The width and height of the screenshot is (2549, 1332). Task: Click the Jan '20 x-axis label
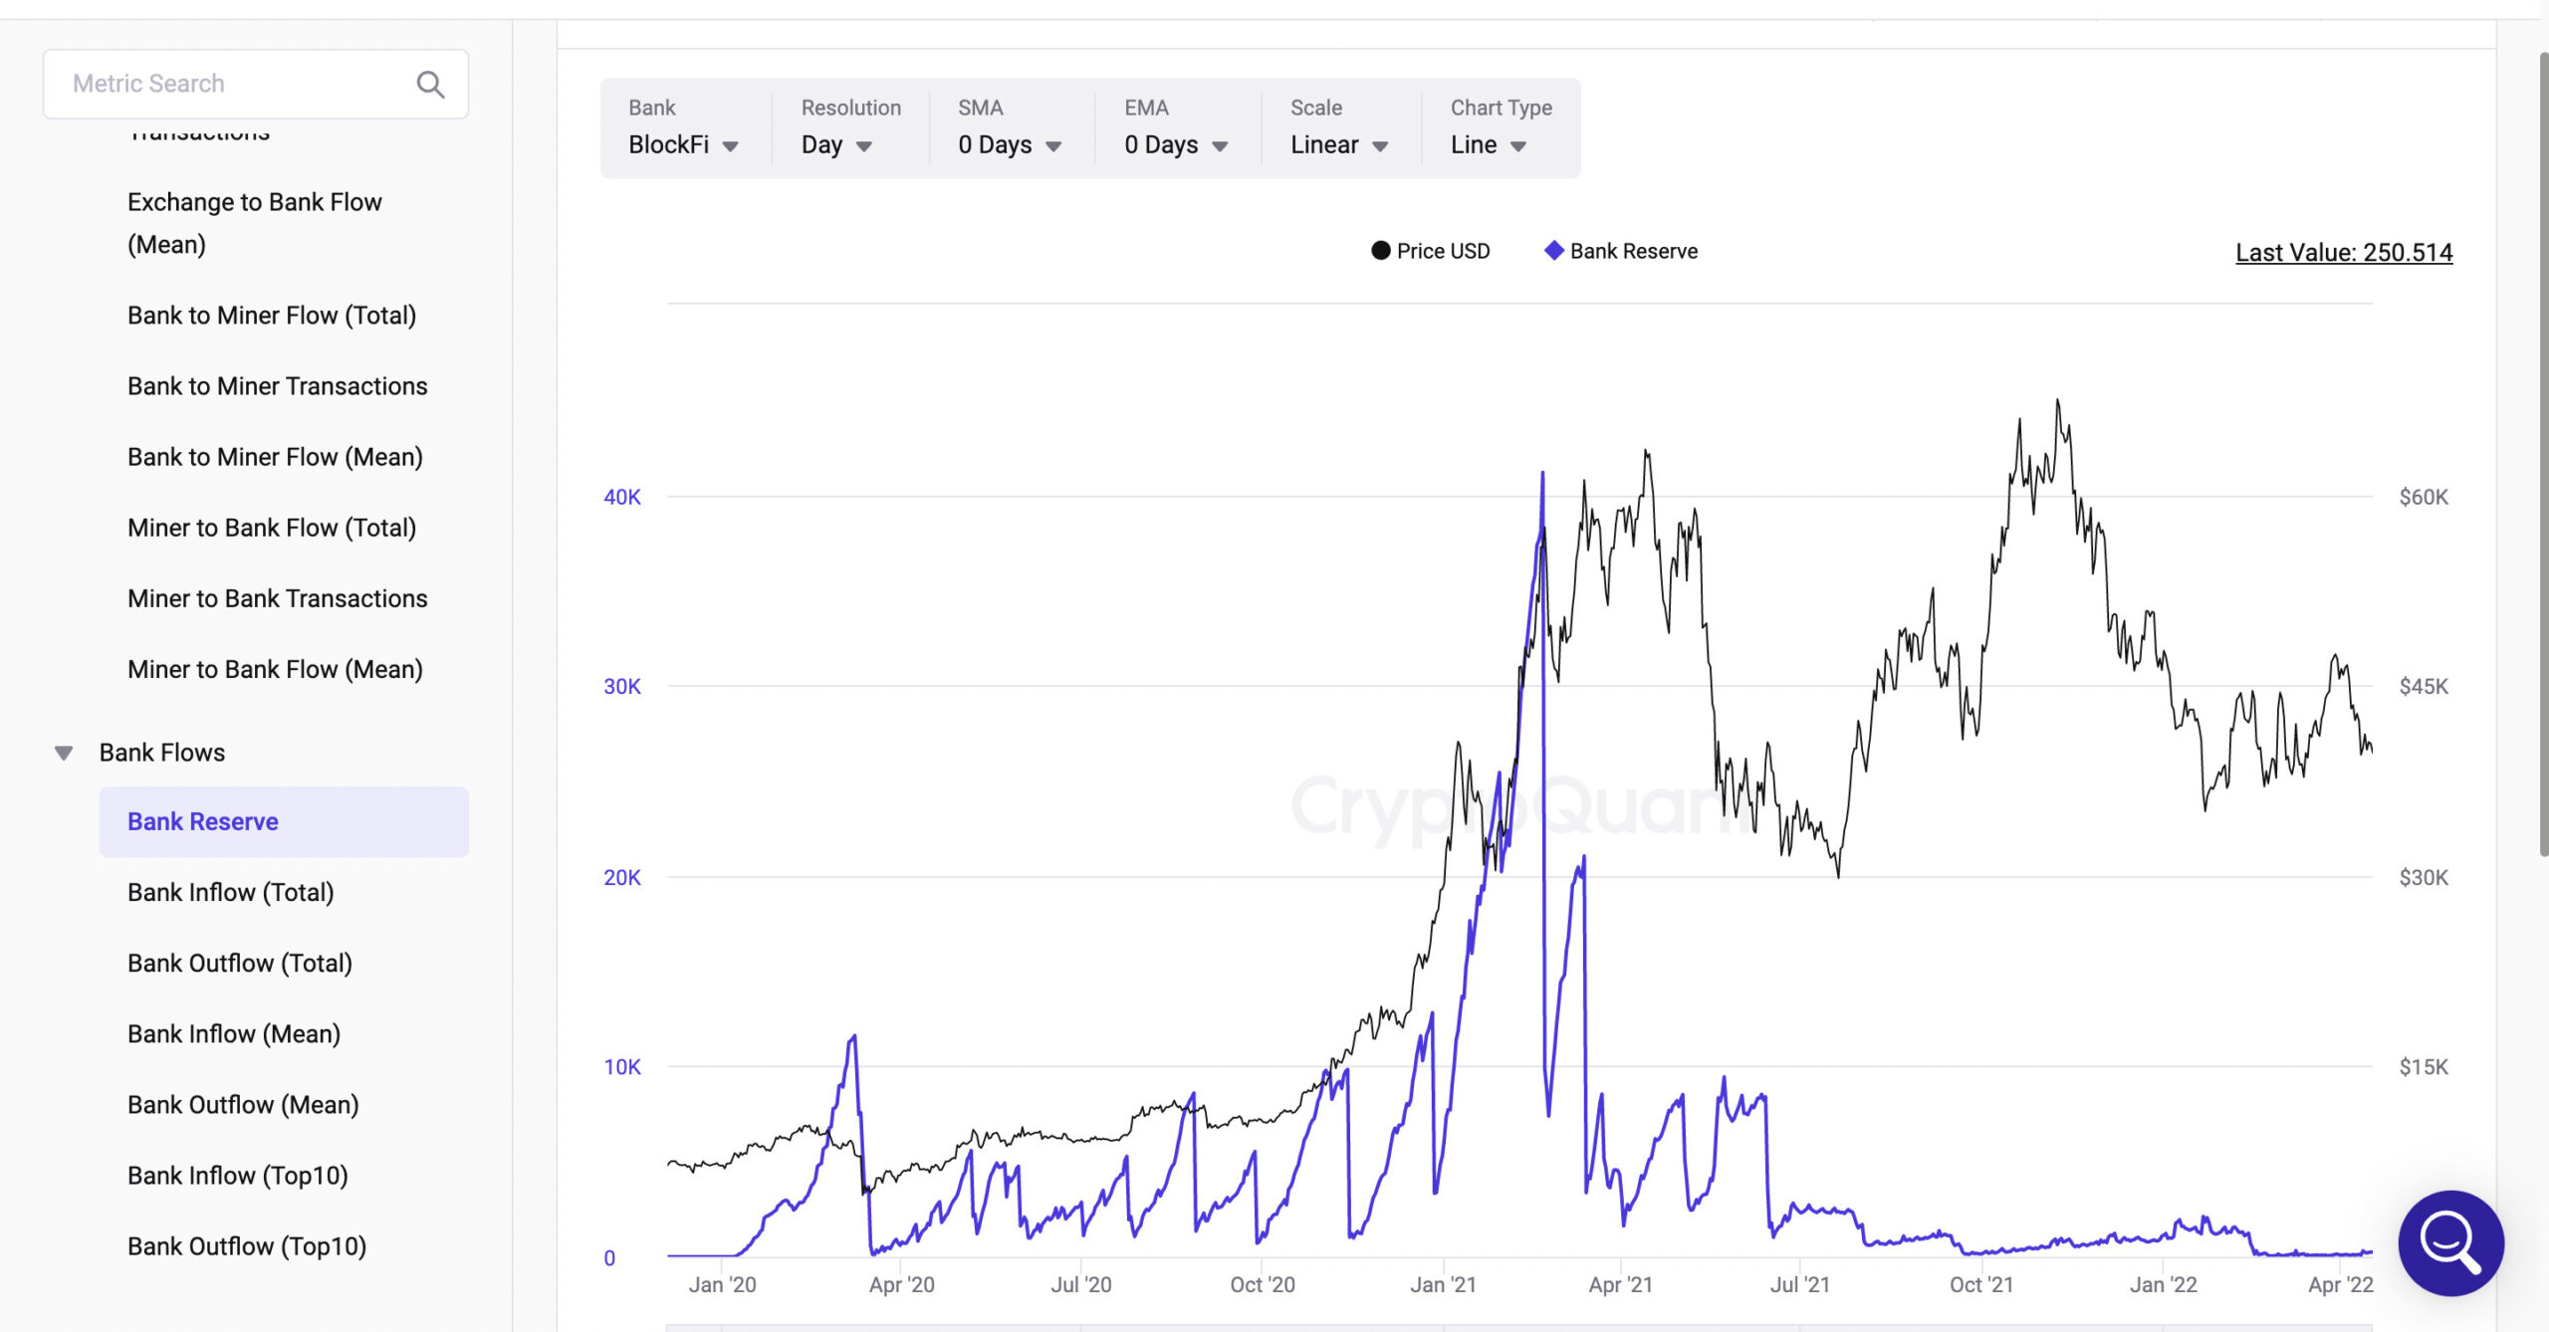coord(722,1285)
